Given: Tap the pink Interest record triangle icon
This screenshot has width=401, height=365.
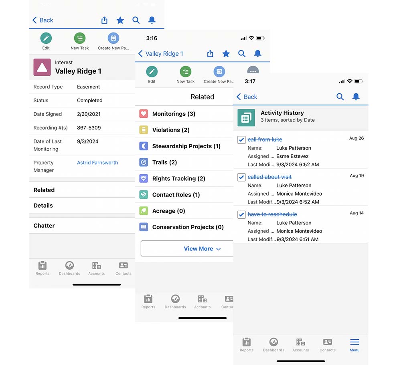Looking at the screenshot, I should tap(42, 67).
